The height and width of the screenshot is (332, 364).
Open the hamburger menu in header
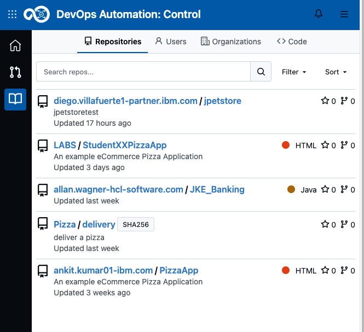tap(344, 14)
